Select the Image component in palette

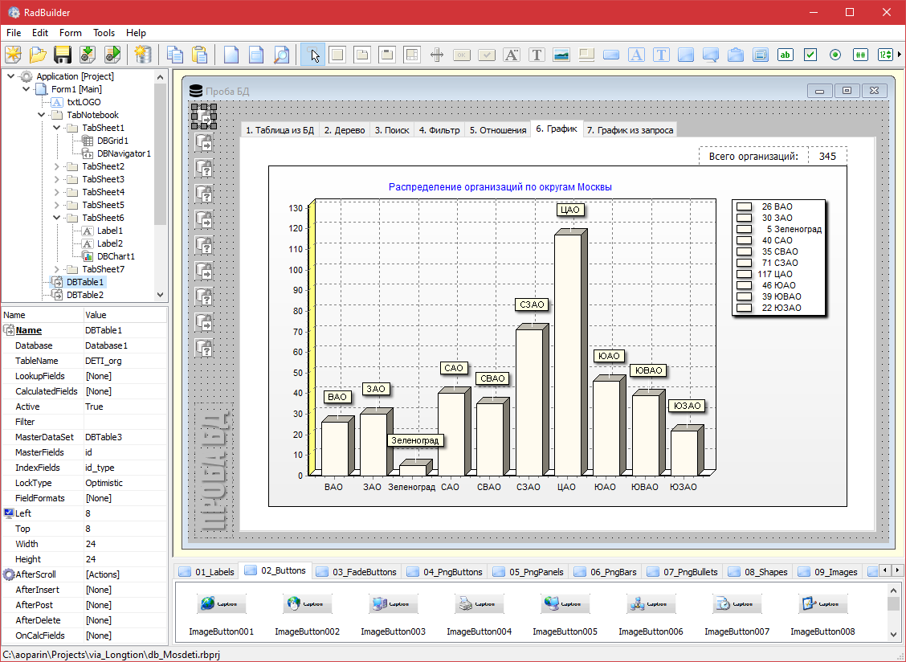click(561, 55)
